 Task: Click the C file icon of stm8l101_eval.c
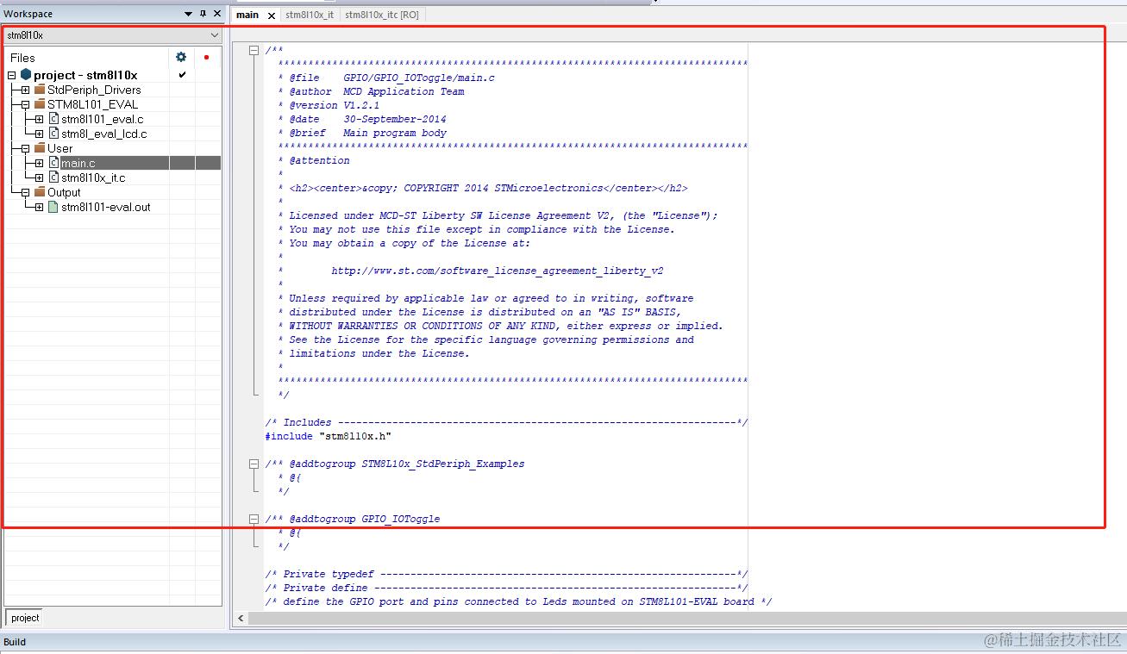(x=53, y=119)
